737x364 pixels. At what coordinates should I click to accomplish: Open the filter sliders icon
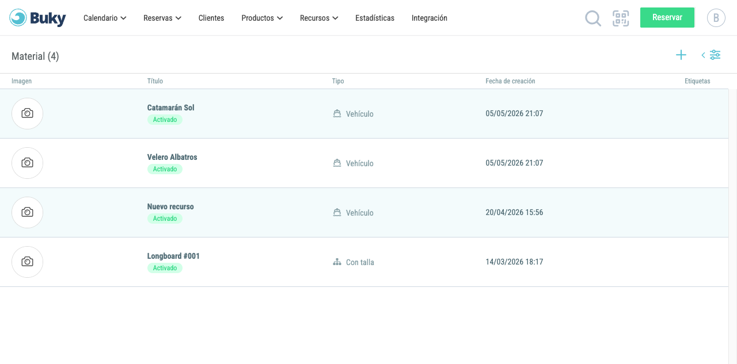click(x=715, y=55)
